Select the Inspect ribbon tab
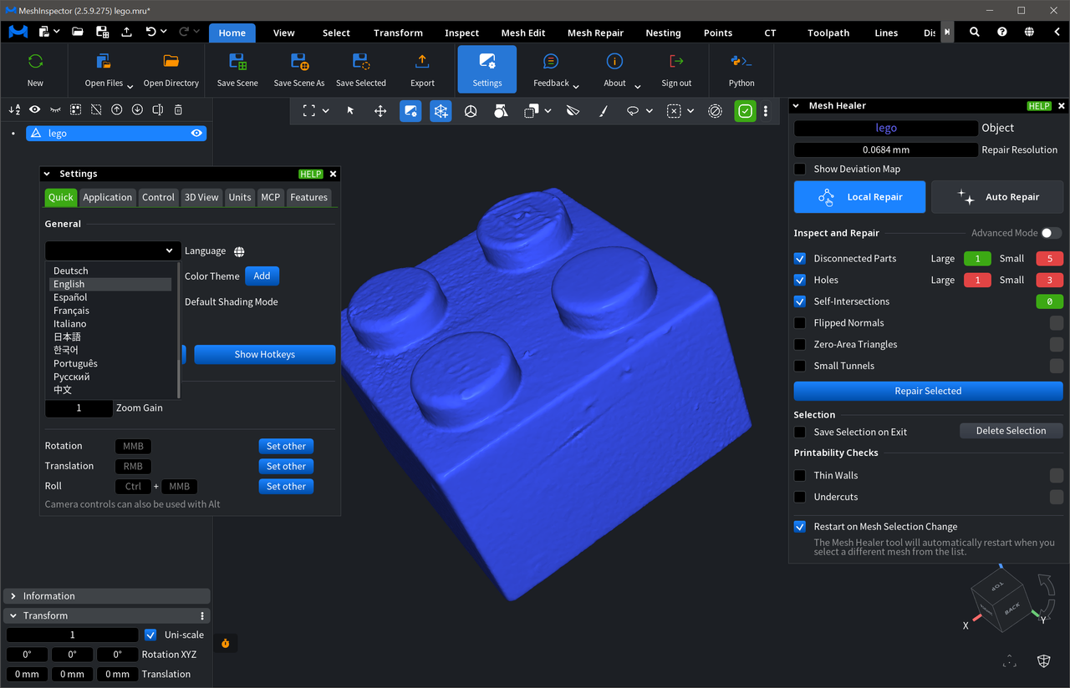 coord(461,33)
